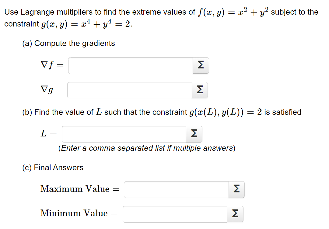Open the Σ editor for Maximum Value

pyautogui.click(x=236, y=189)
